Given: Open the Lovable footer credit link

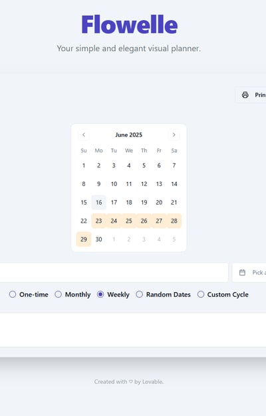Looking at the screenshot, I should (152, 382).
